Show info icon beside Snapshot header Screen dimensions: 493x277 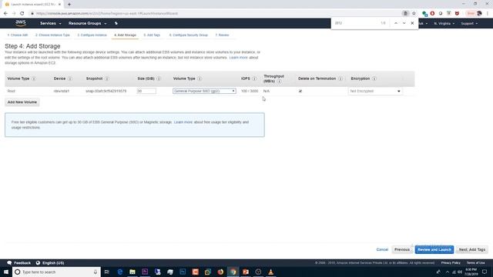point(107,78)
